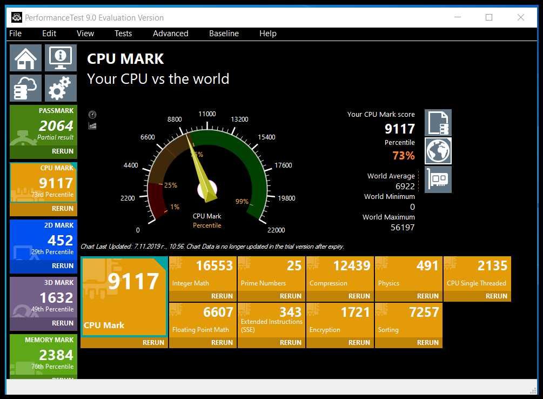Click the globe world comparison icon
Viewport: 543px width, 399px height.
pos(438,151)
